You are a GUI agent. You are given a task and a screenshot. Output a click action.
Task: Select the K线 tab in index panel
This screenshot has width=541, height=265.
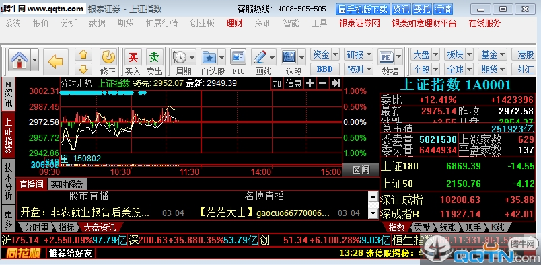[497, 227]
